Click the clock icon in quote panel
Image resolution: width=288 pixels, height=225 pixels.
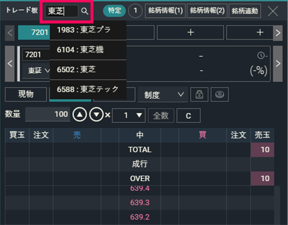pyautogui.click(x=261, y=56)
